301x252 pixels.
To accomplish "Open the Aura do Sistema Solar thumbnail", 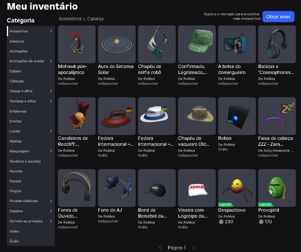I will pos(117,44).
